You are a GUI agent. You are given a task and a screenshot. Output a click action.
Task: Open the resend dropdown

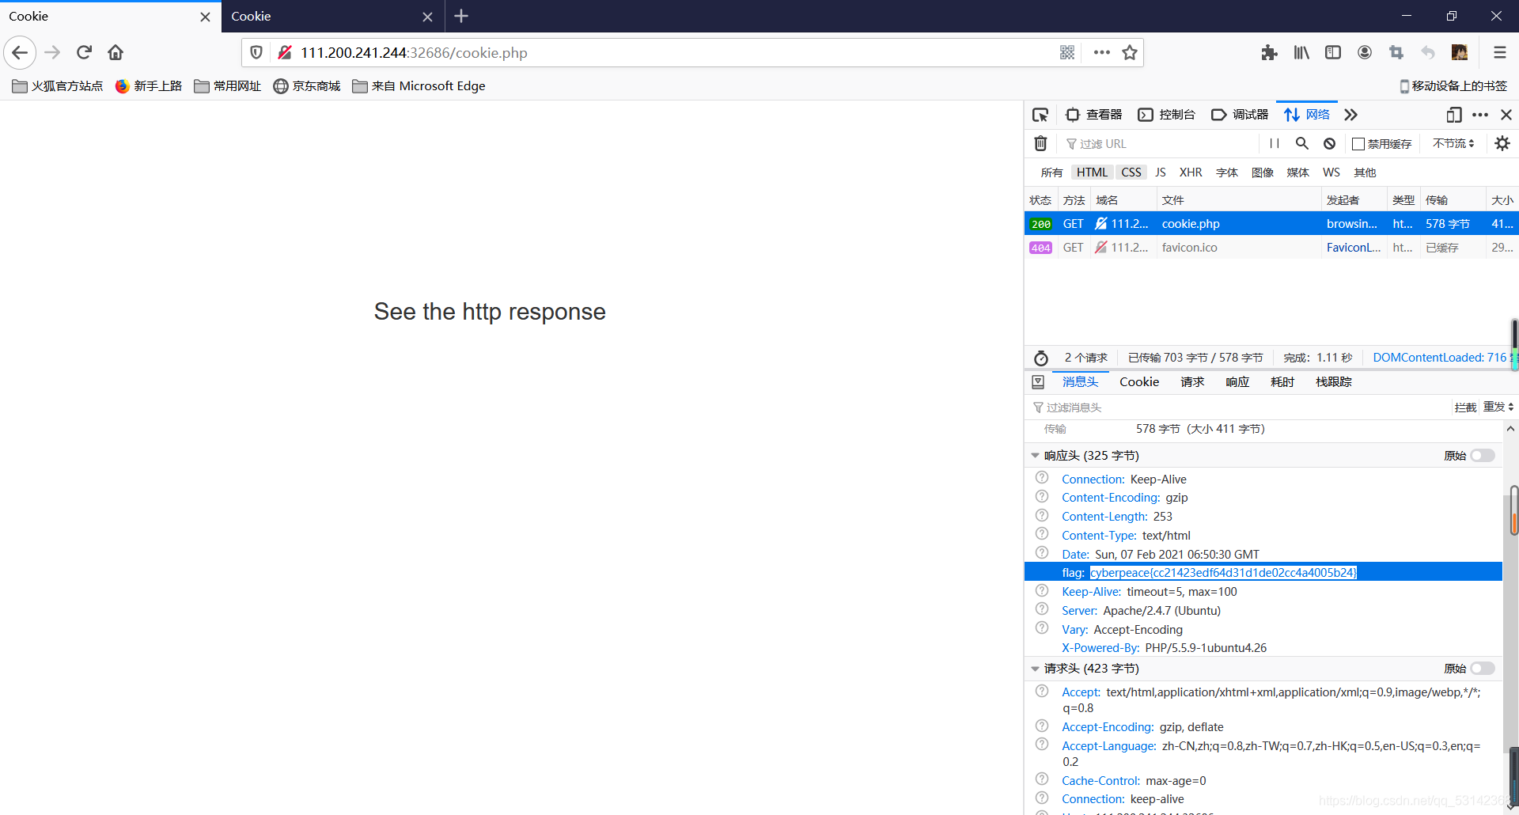(x=1498, y=407)
